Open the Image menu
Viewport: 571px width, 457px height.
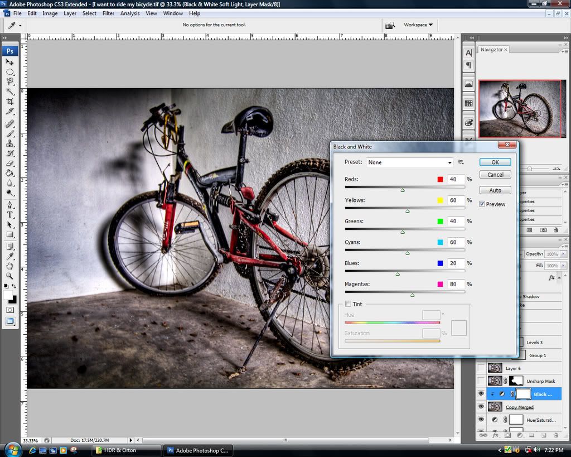click(50, 13)
